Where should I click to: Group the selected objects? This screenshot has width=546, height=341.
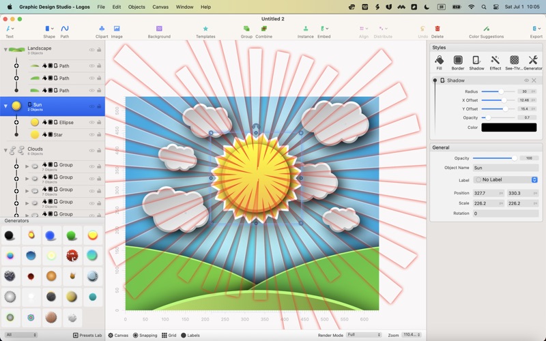246,31
